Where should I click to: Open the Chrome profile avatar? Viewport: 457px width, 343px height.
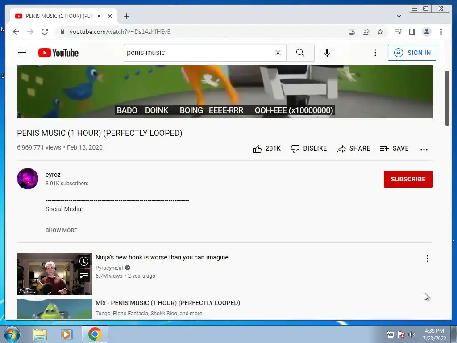pyautogui.click(x=426, y=32)
